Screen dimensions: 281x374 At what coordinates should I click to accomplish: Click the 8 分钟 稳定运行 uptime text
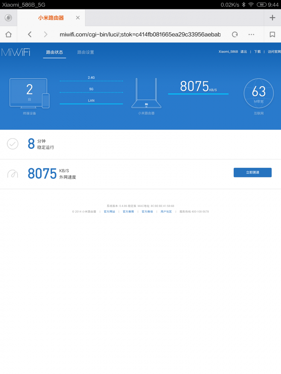[41, 144]
